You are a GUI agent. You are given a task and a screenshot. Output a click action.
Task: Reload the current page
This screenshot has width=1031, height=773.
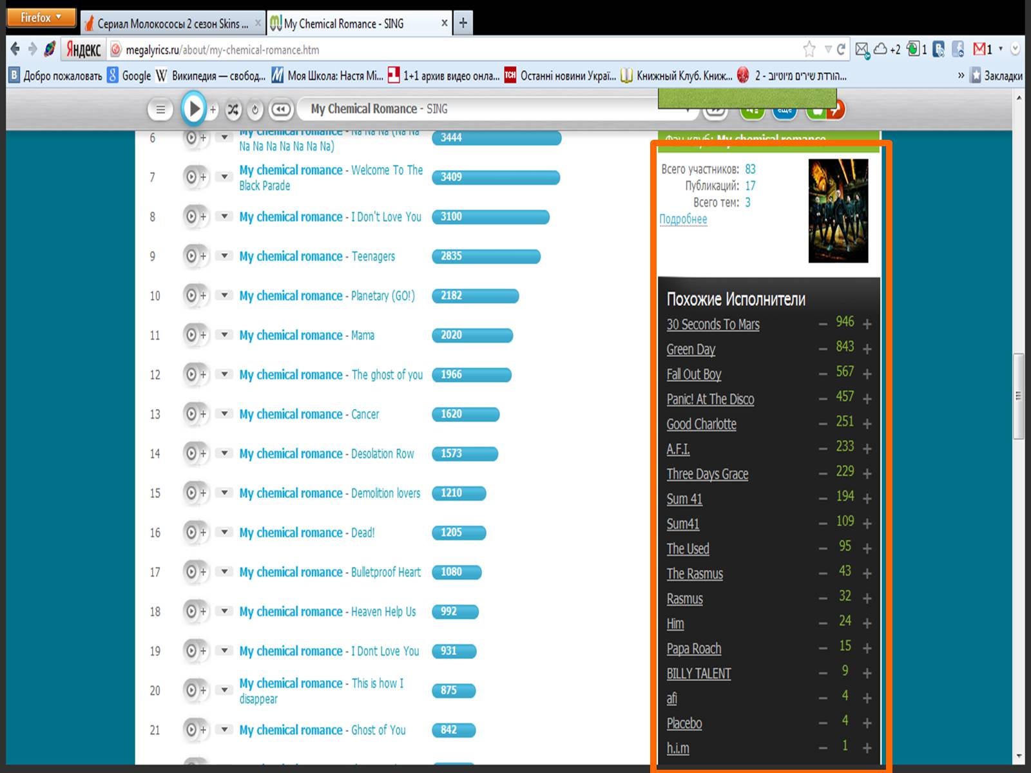click(841, 49)
